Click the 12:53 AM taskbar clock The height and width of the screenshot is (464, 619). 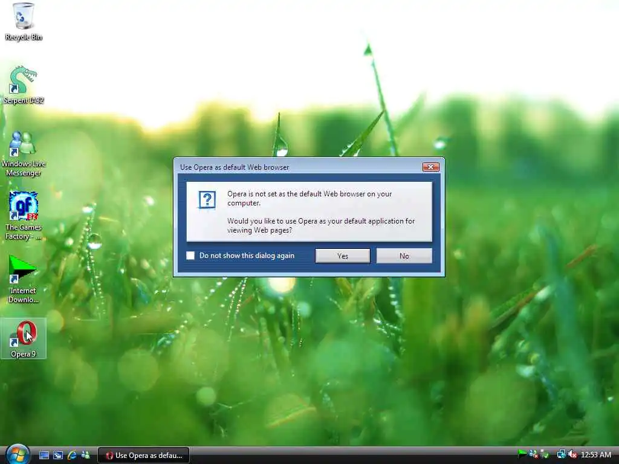click(595, 454)
